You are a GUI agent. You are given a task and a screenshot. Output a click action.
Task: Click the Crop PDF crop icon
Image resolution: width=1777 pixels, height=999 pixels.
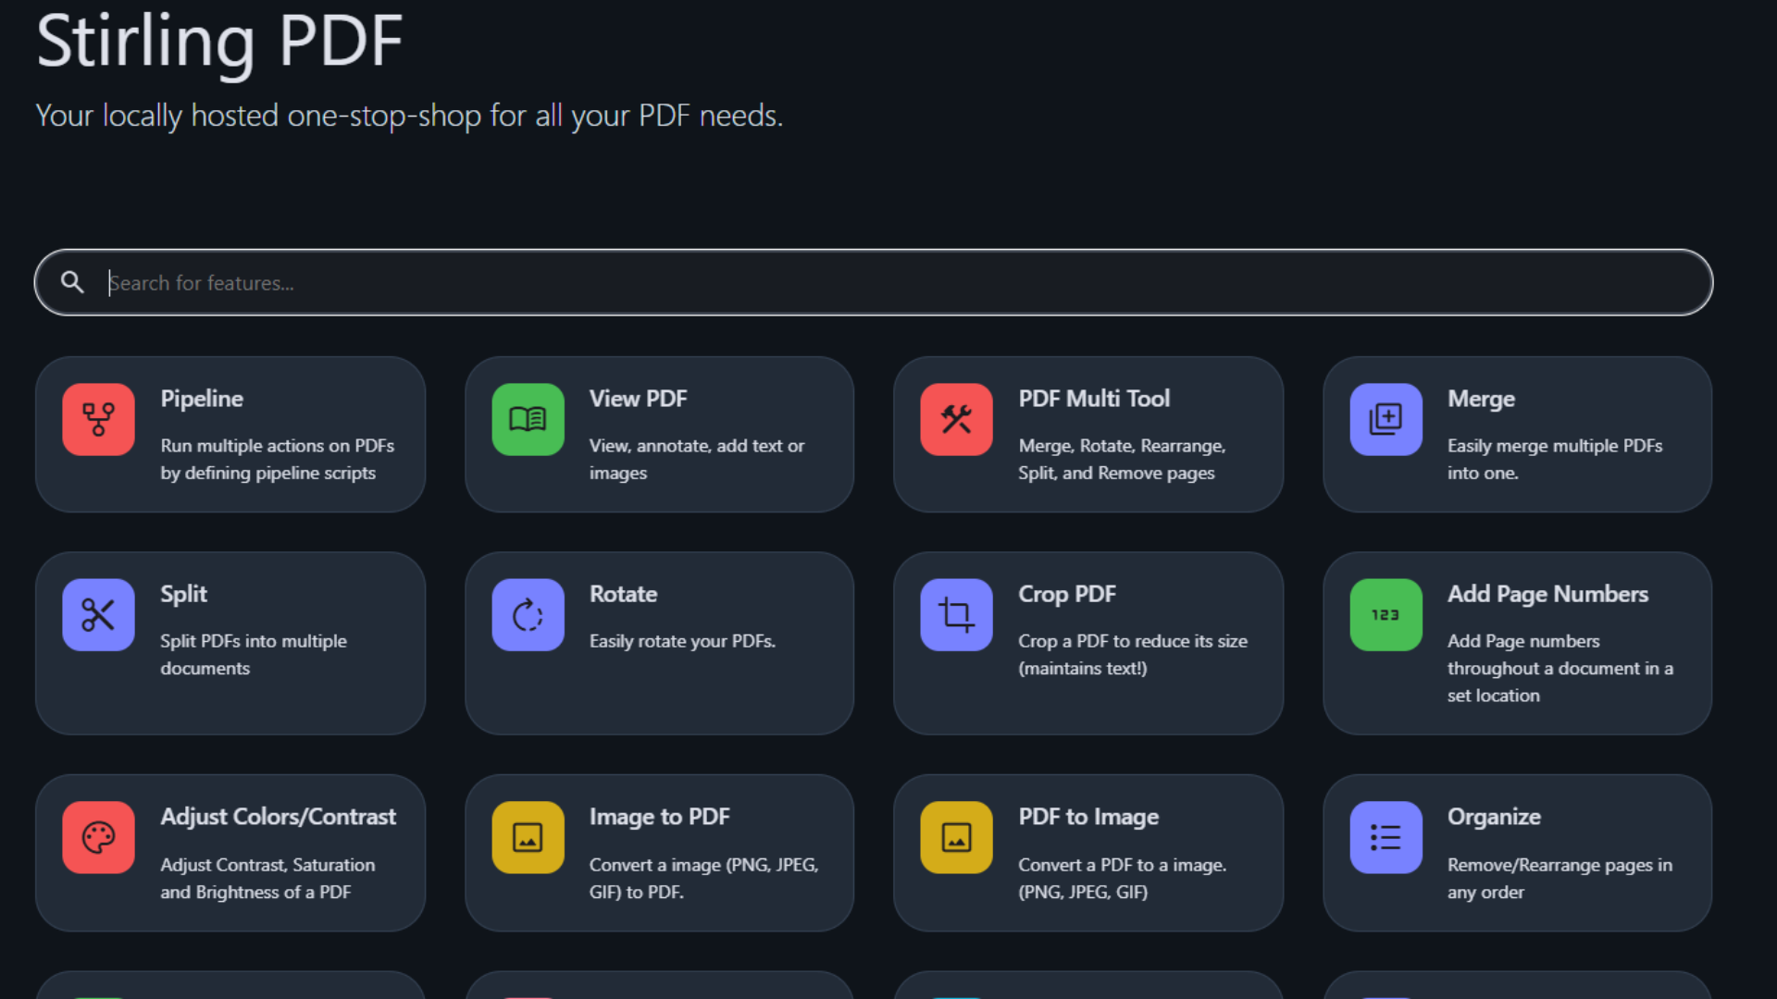pyautogui.click(x=956, y=614)
